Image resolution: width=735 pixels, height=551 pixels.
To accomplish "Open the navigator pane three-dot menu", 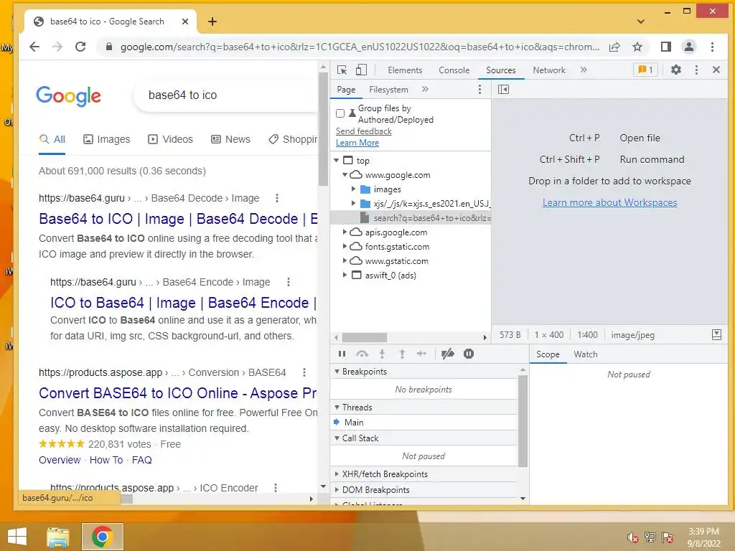I will (479, 89).
